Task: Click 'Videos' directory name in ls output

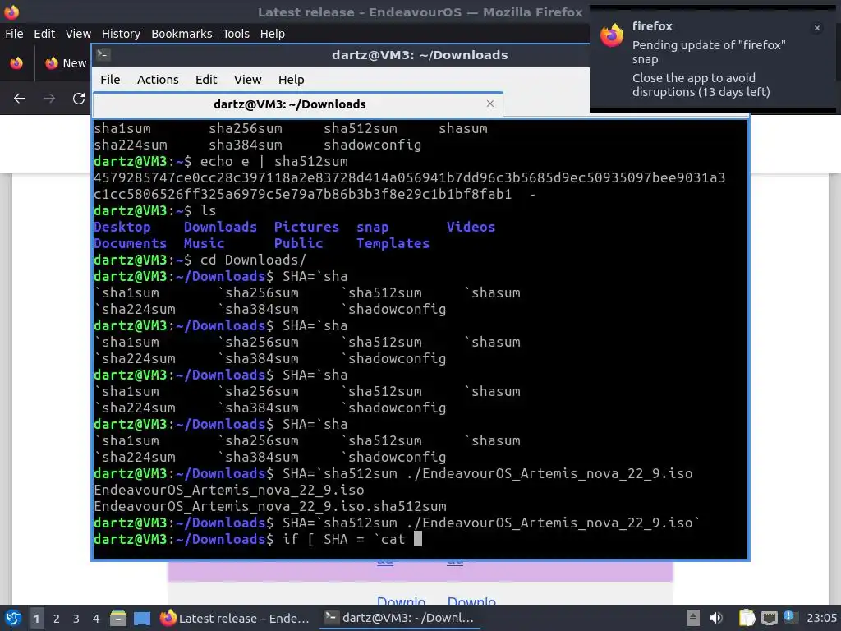Action: pos(471,227)
